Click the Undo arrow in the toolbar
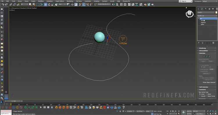The height and width of the screenshot is (115, 218). coord(3,5)
